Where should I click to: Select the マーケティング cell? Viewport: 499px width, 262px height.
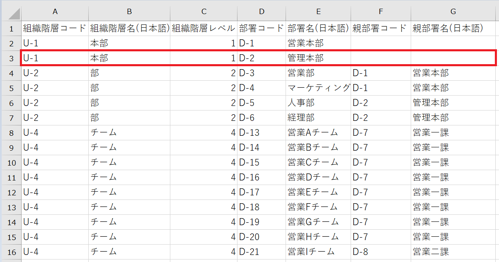click(318, 88)
